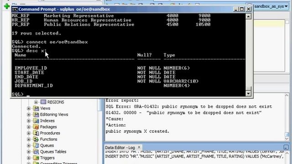
Task: Click the END_DATE column name in console
Action: [x=26, y=77]
